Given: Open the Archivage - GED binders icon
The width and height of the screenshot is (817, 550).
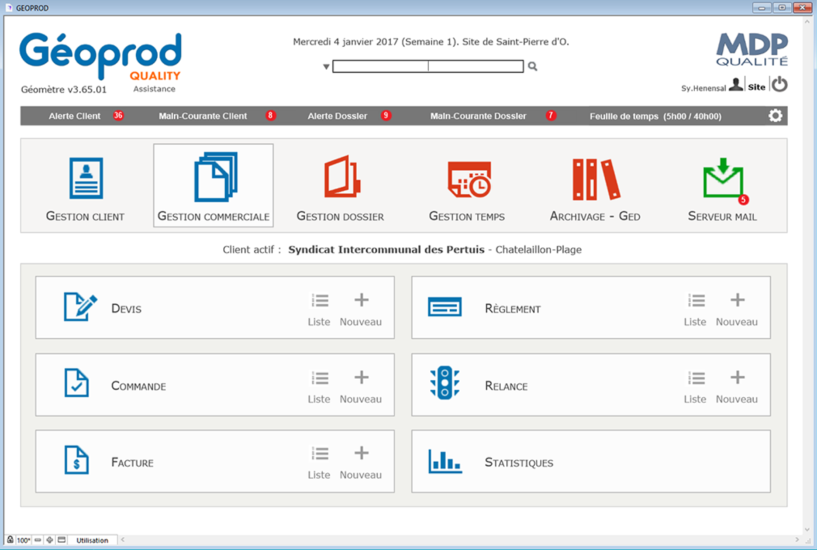Looking at the screenshot, I should click(596, 179).
